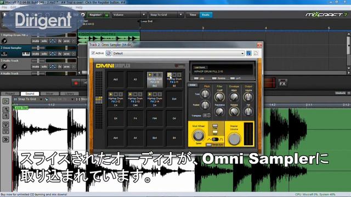Click the Audio Track 3 instrument icon

[x=4, y=66]
